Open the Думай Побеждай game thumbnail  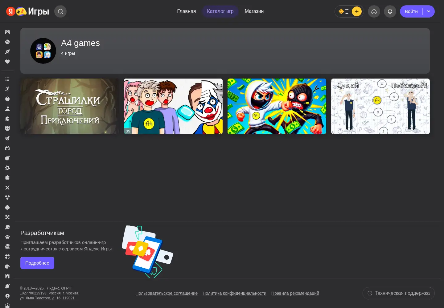pos(380,106)
